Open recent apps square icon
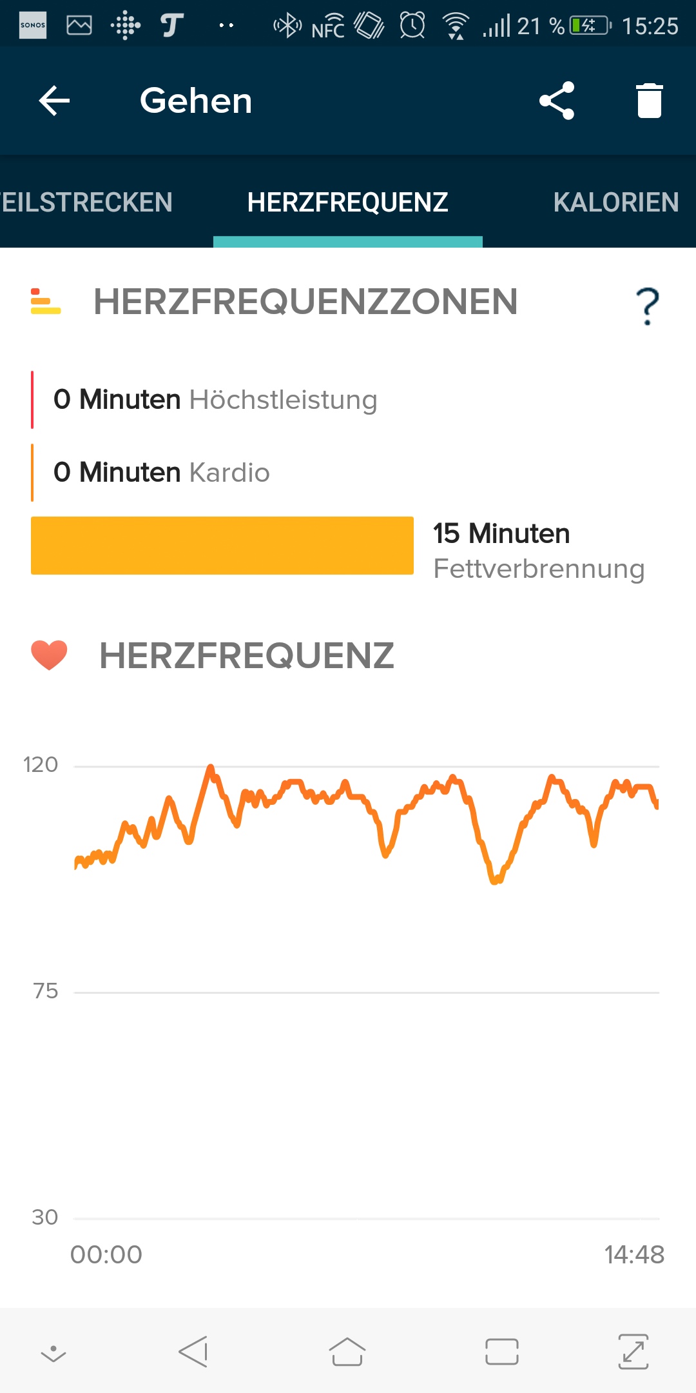 [501, 1352]
